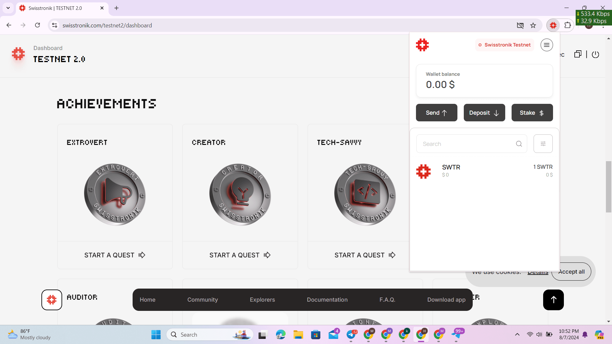Open the browser Extensions puzzle icon
Image resolution: width=612 pixels, height=344 pixels.
(567, 25)
